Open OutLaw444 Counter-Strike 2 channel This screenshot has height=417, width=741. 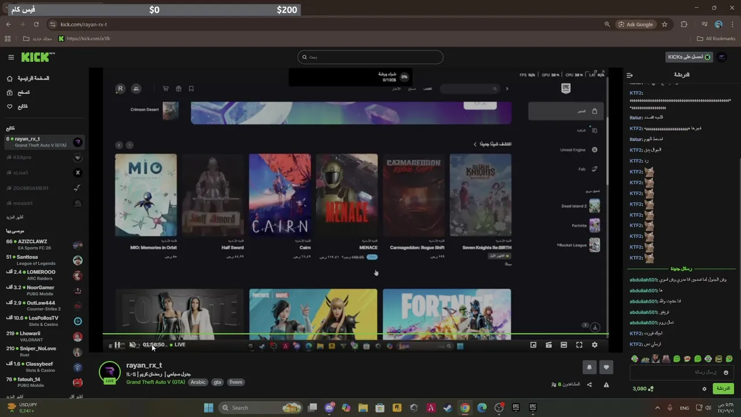click(44, 306)
